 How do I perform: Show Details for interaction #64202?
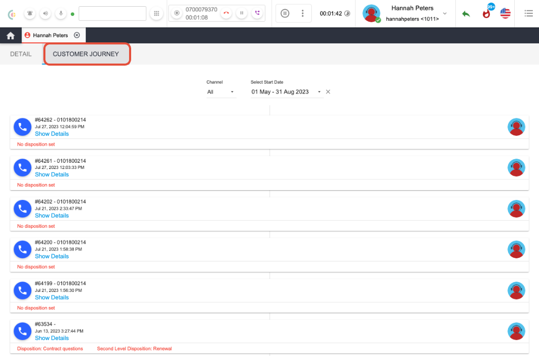(x=52, y=215)
